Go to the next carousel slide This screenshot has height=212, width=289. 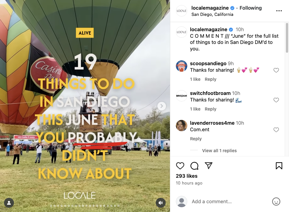162,106
